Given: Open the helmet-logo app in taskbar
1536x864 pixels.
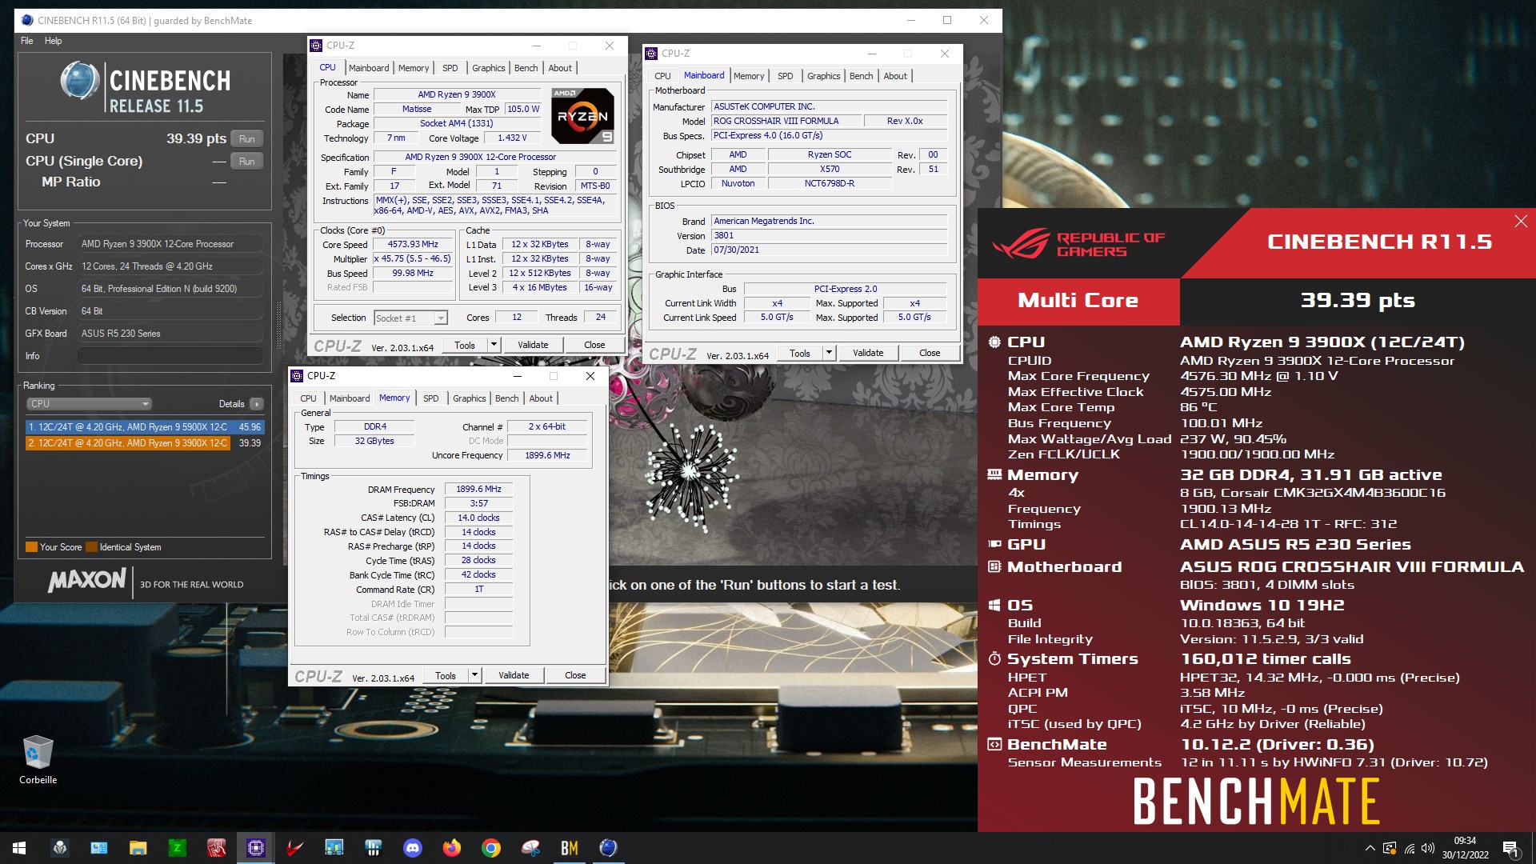Looking at the screenshot, I should pos(60,848).
